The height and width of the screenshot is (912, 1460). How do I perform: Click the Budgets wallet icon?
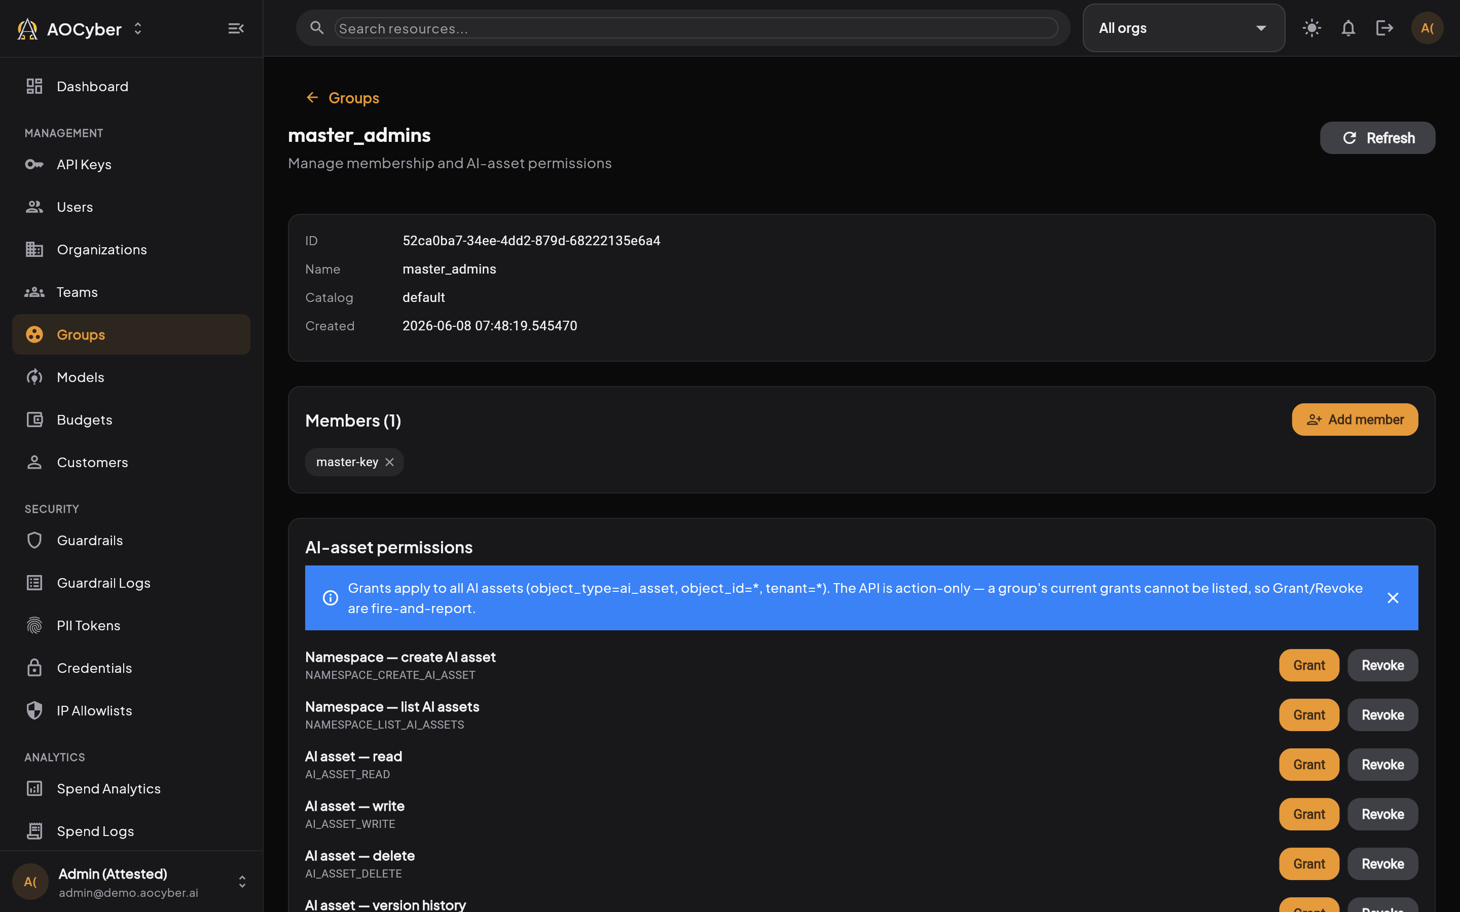34,419
